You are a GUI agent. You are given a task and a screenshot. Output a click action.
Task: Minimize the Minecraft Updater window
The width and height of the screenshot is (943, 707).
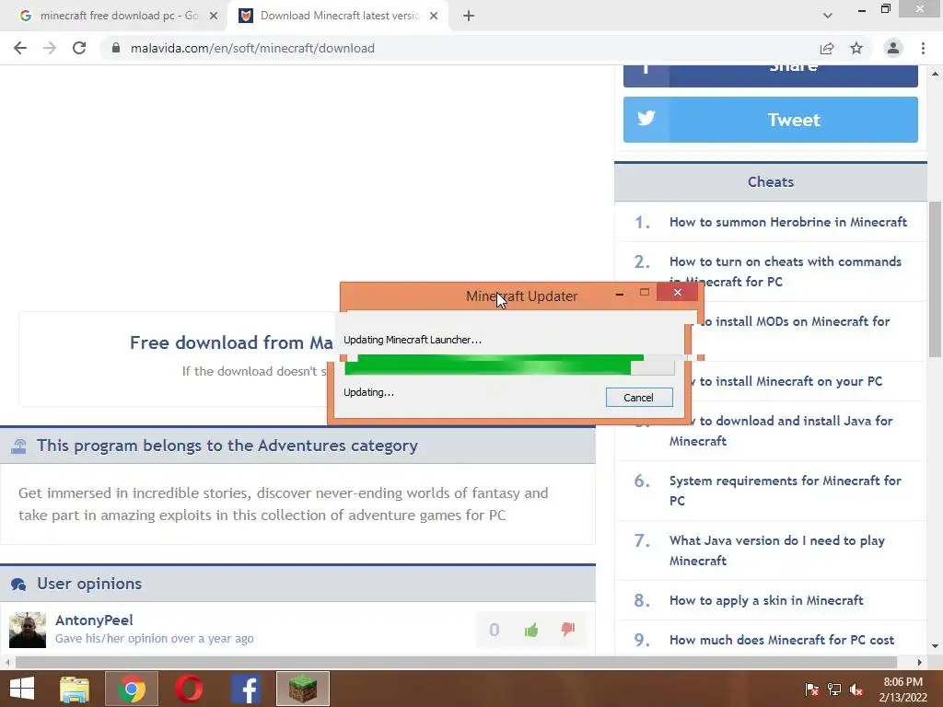click(620, 294)
